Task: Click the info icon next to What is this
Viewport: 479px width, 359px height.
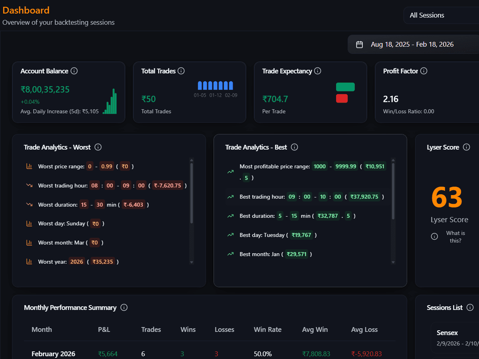Action: [434, 236]
